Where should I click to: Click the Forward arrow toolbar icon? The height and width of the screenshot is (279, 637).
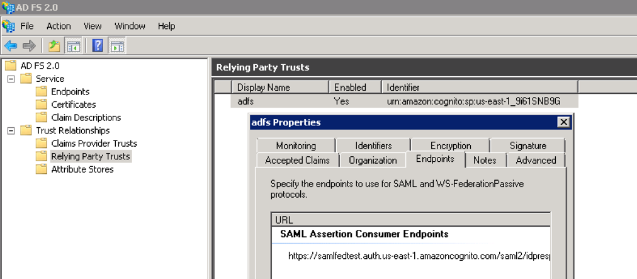[29, 46]
